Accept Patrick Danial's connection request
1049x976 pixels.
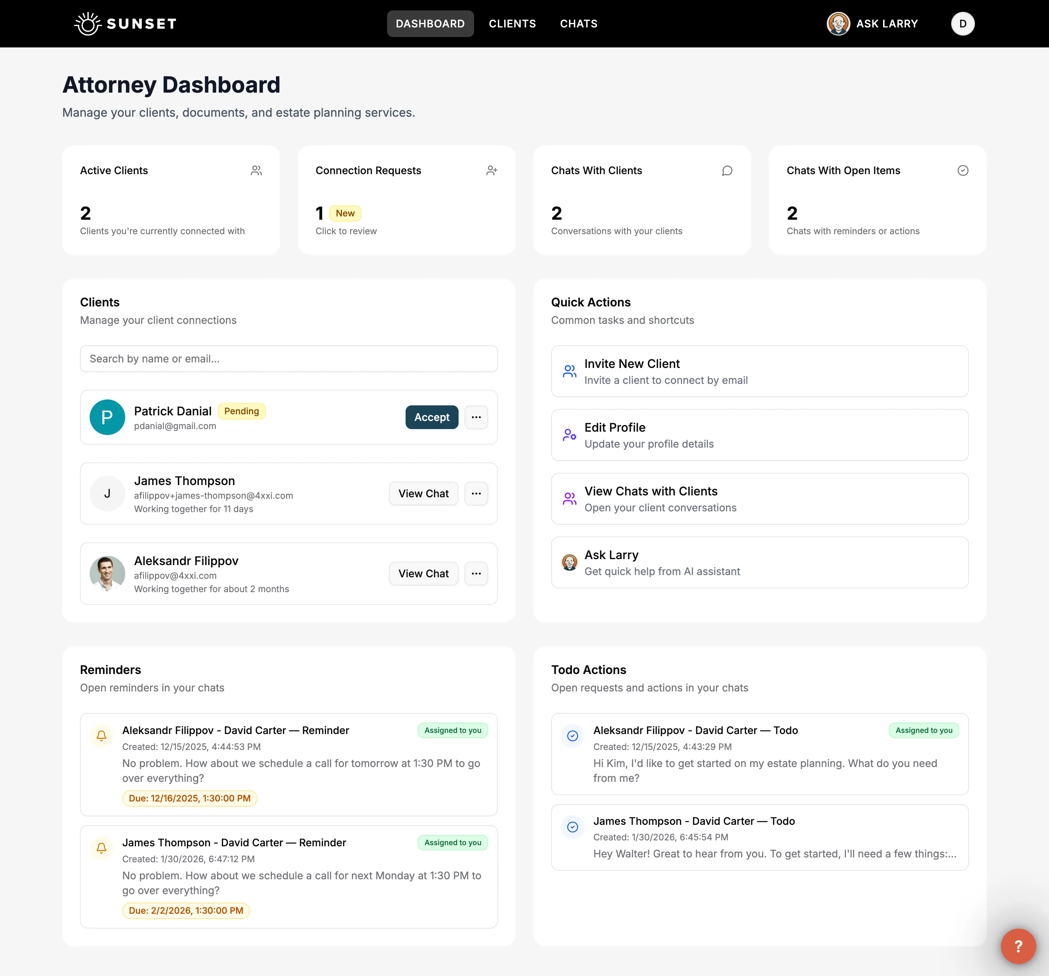[432, 417]
